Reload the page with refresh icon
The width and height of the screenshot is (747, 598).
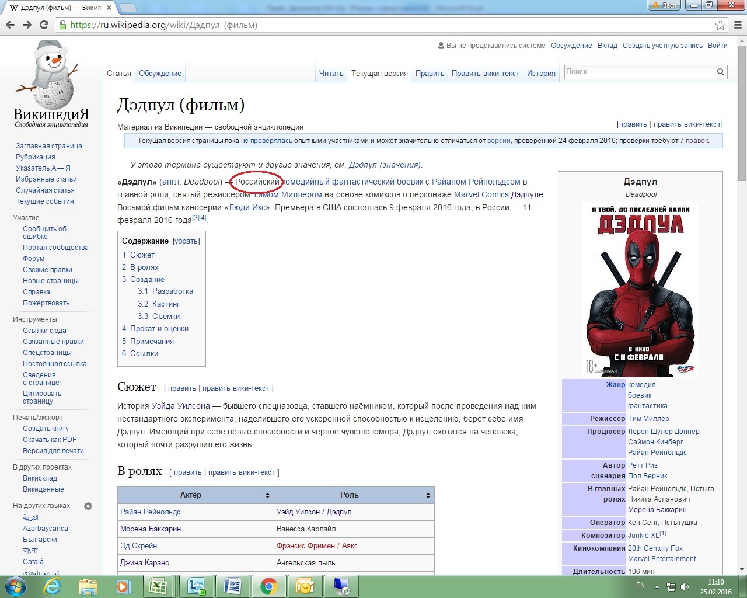click(44, 25)
